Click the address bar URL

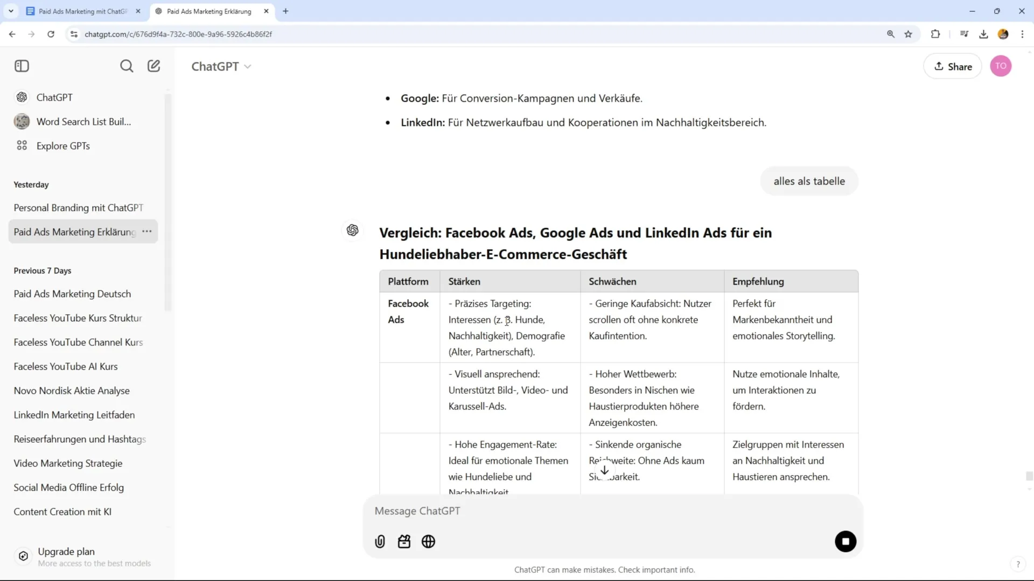(178, 34)
